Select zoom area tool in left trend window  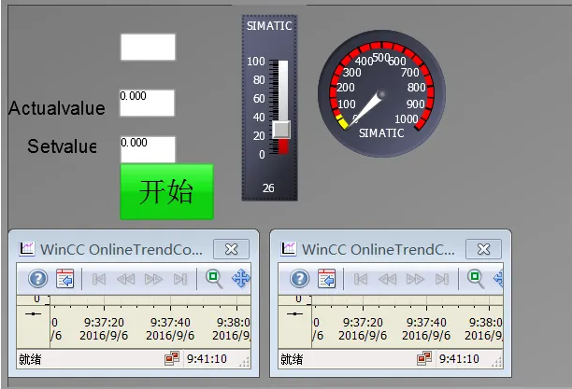214,278
